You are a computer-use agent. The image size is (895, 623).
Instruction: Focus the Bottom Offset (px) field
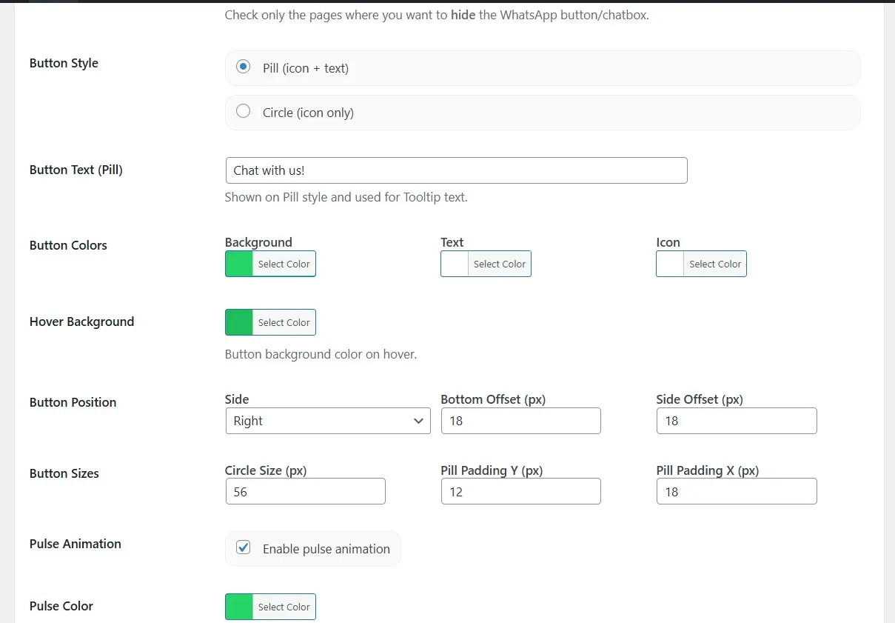520,421
